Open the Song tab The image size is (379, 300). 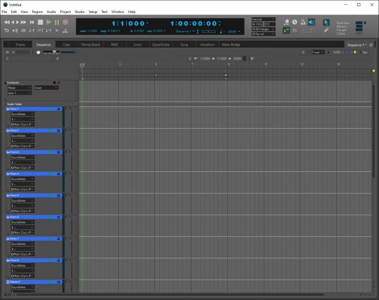[184, 45]
